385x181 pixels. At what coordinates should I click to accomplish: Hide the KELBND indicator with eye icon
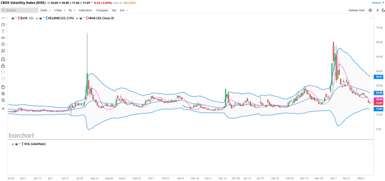coord(39,18)
